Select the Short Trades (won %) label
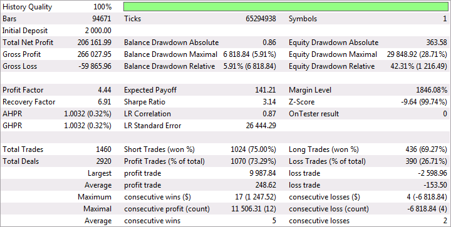Screen dimensions: 451x227 tap(159, 149)
